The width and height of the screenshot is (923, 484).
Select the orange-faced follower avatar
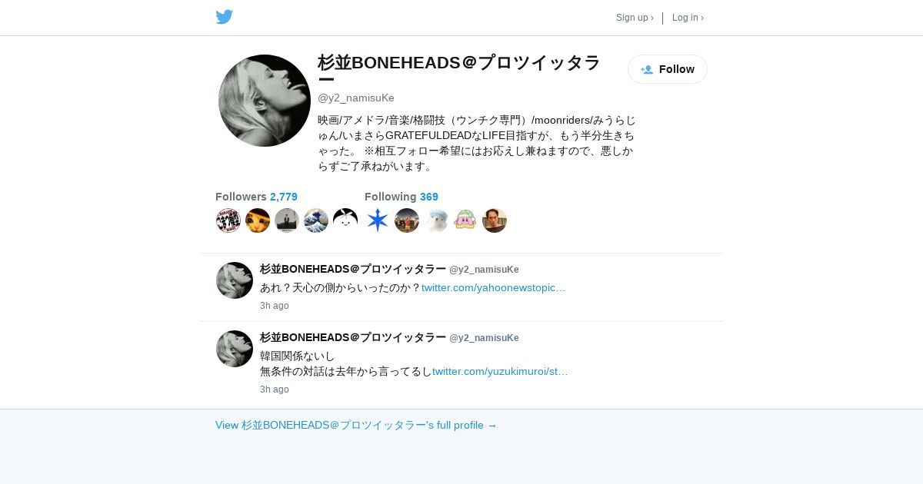coord(258,220)
